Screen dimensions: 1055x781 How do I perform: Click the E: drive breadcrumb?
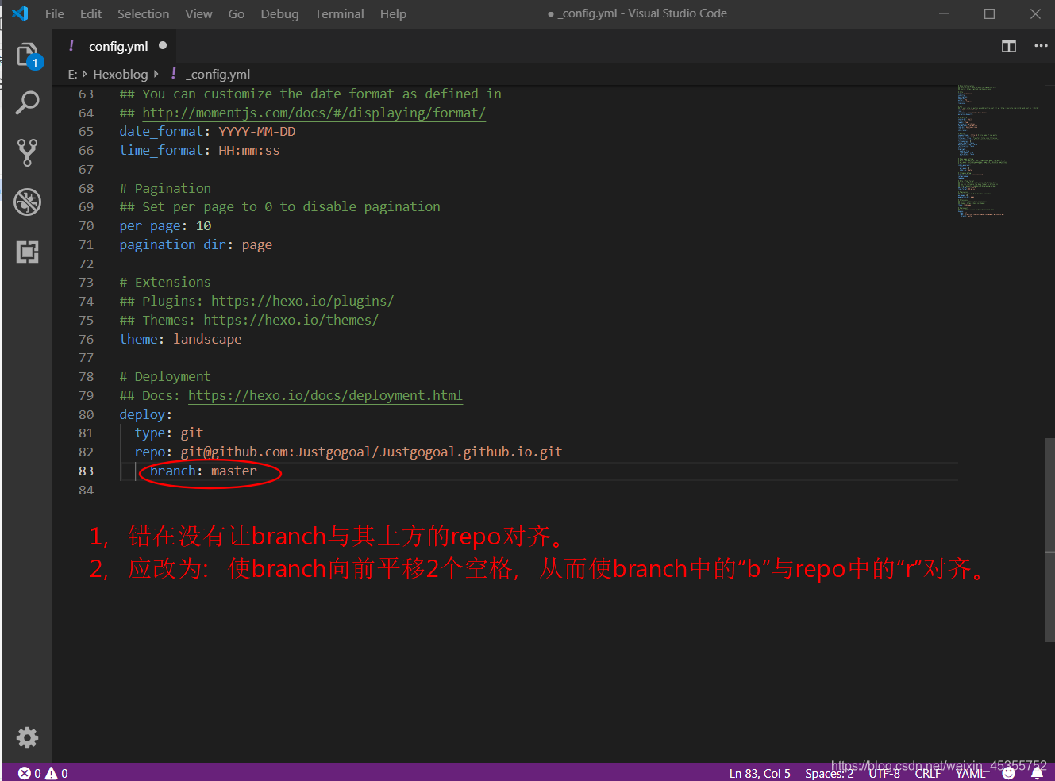click(x=72, y=74)
